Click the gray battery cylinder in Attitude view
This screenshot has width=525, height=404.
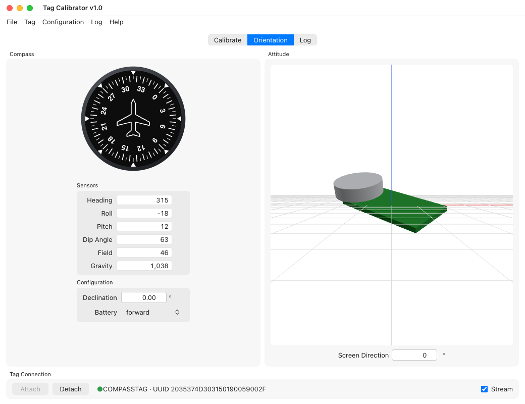[x=358, y=187]
